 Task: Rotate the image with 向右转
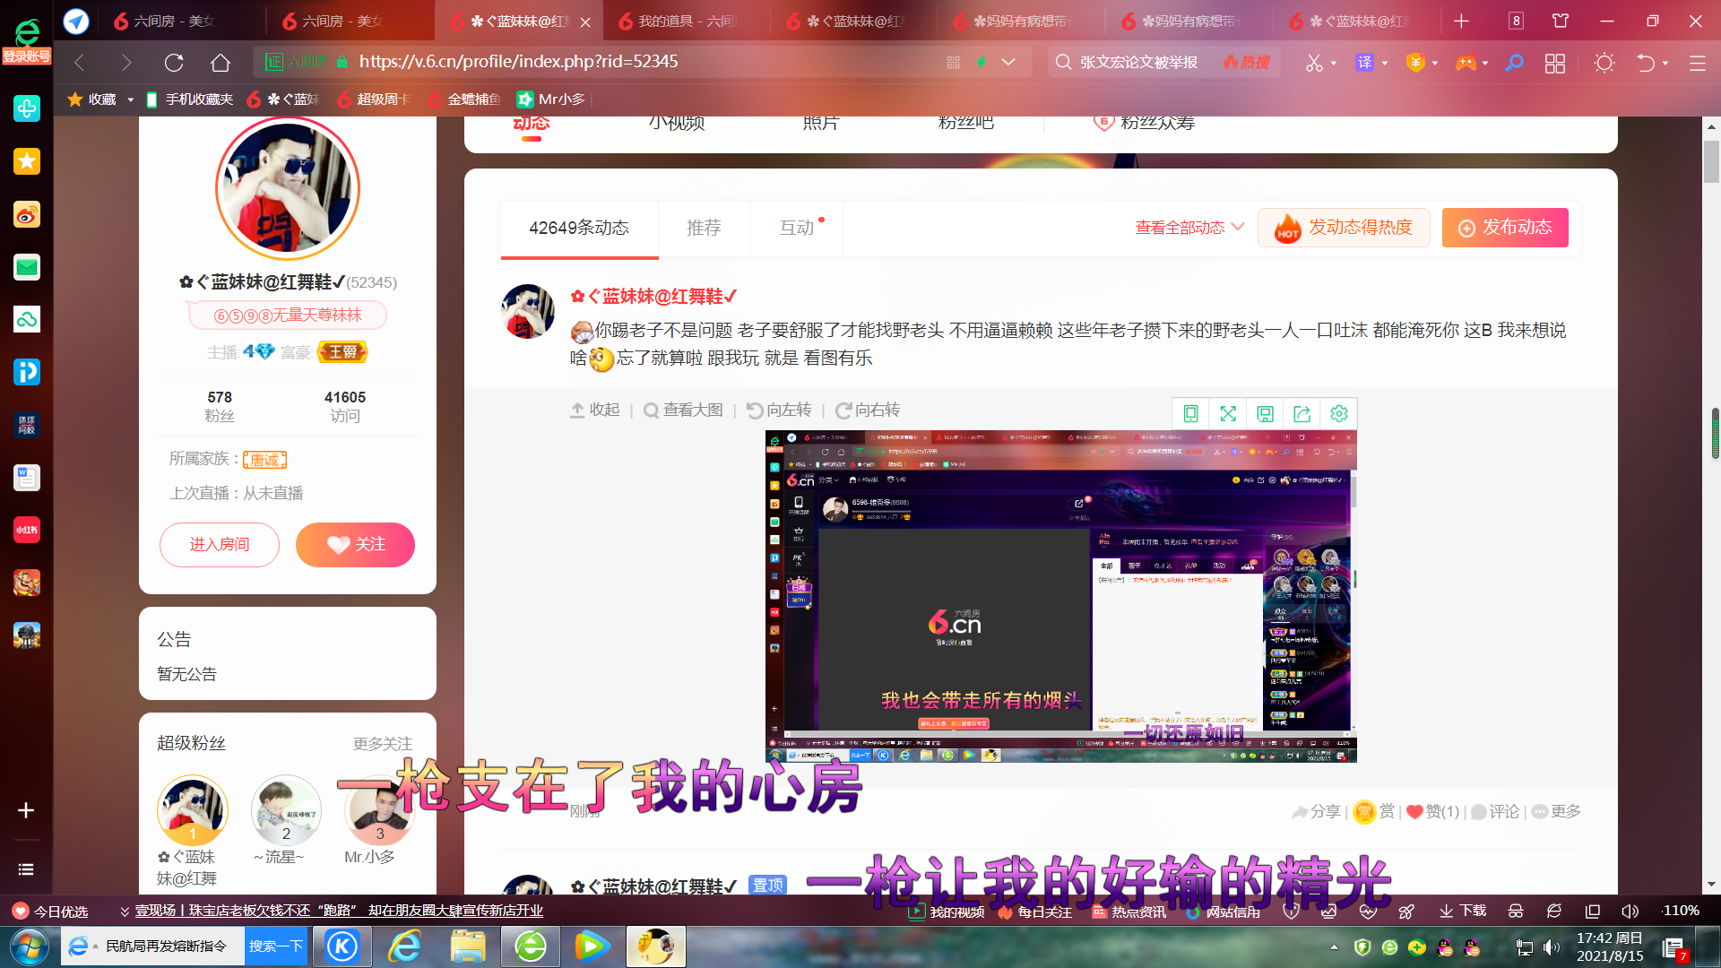point(867,410)
